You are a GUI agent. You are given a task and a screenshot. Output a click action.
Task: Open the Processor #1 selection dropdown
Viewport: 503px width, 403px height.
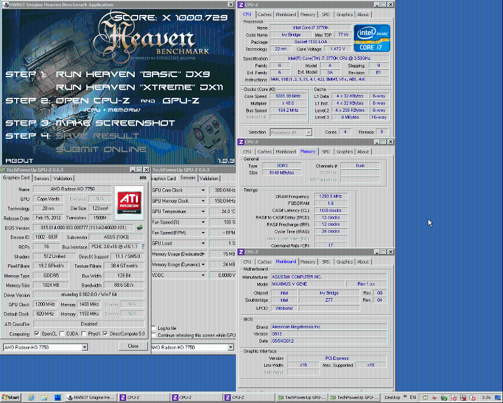click(x=308, y=132)
